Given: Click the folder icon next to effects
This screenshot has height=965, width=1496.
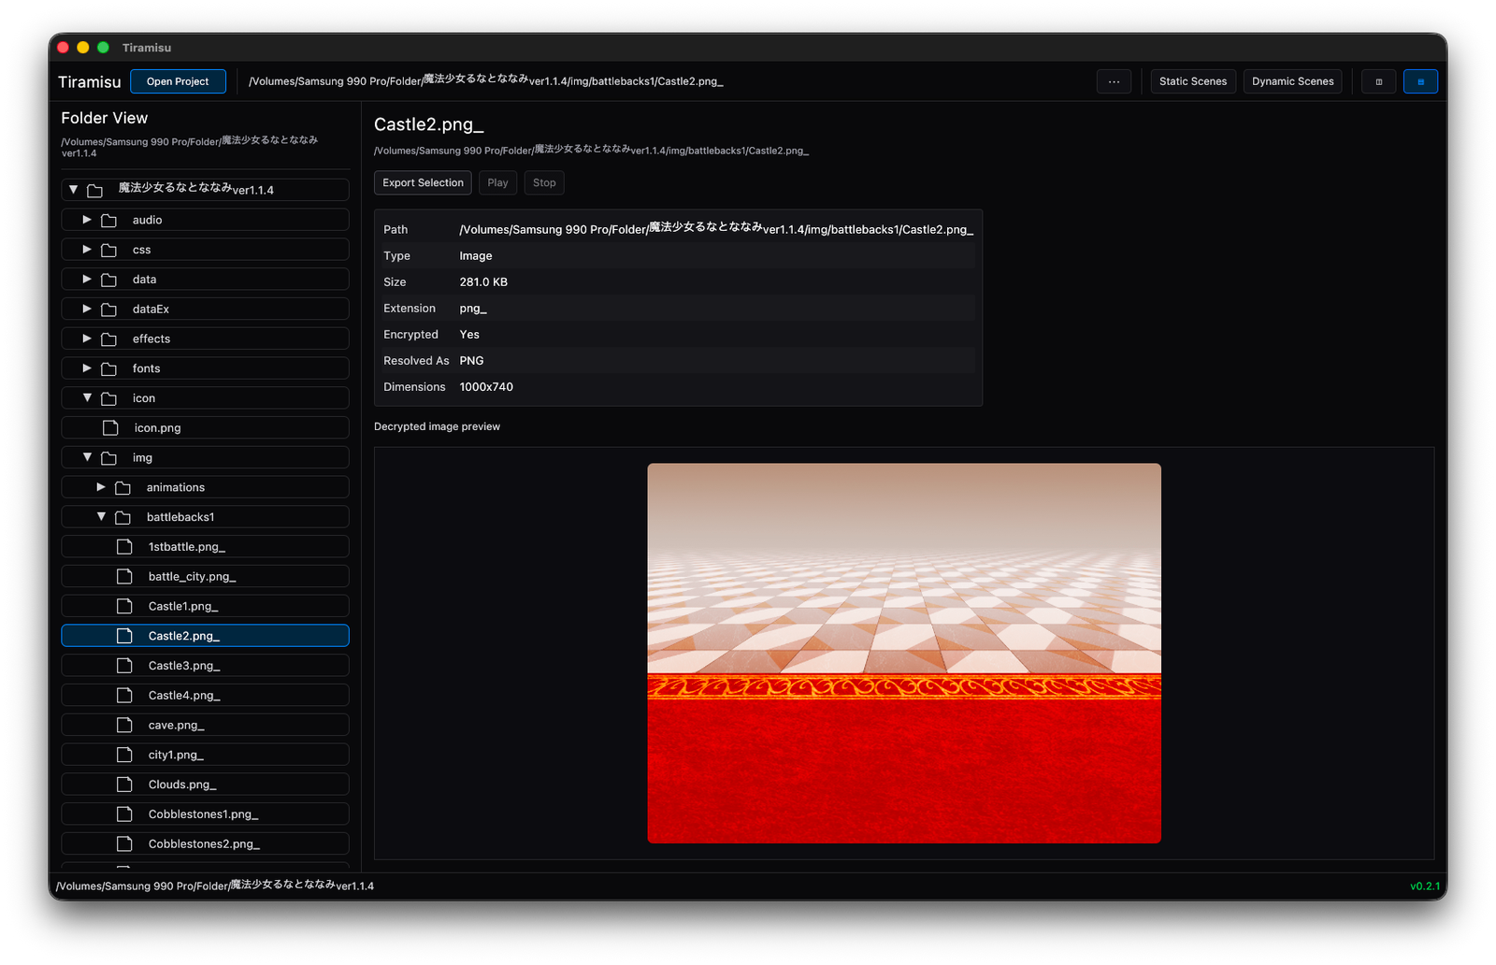Looking at the screenshot, I should (x=111, y=338).
